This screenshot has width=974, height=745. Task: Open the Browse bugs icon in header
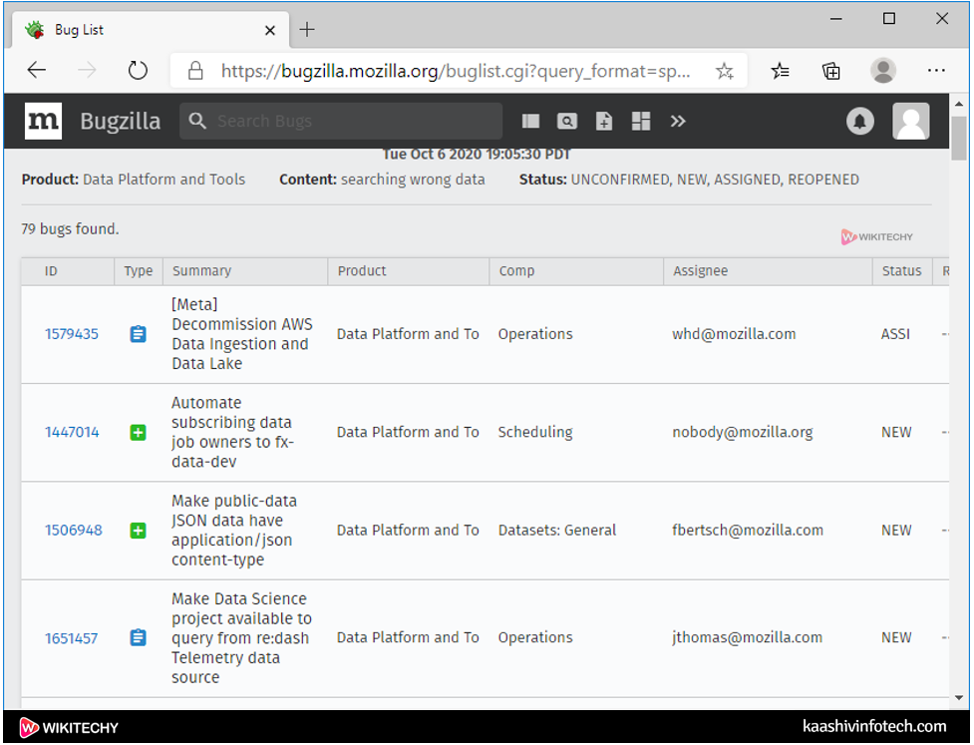(530, 121)
